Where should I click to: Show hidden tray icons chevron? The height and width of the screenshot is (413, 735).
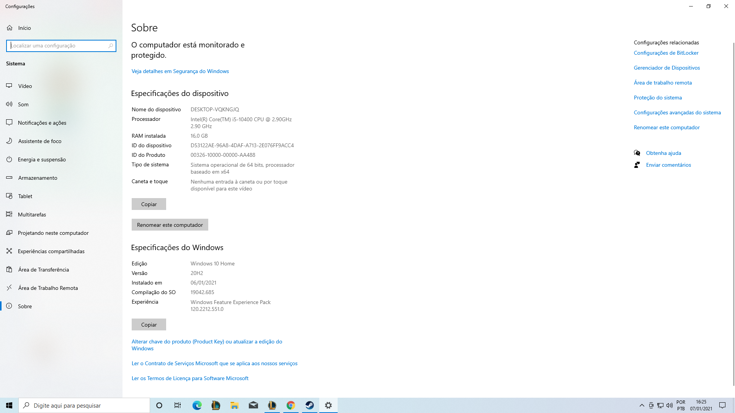click(x=642, y=405)
